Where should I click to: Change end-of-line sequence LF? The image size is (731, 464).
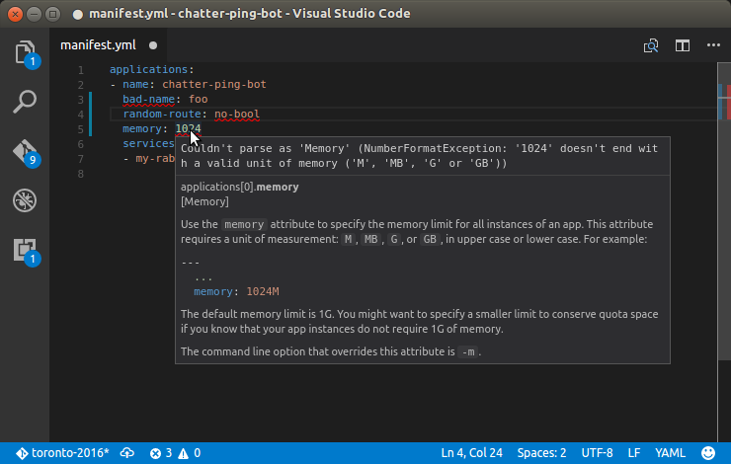pyautogui.click(x=633, y=453)
